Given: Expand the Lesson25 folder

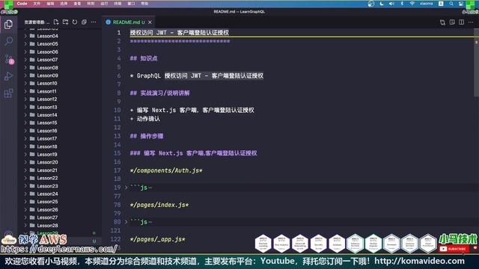Looking at the screenshot, I should coord(25,202).
